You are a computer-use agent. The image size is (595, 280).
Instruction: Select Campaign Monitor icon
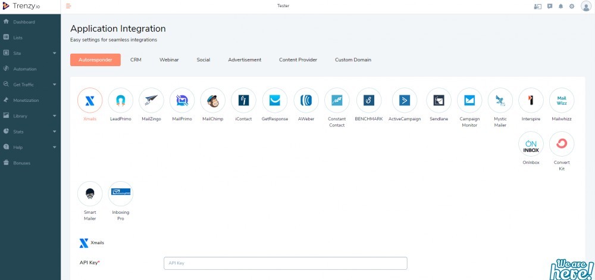click(x=469, y=100)
